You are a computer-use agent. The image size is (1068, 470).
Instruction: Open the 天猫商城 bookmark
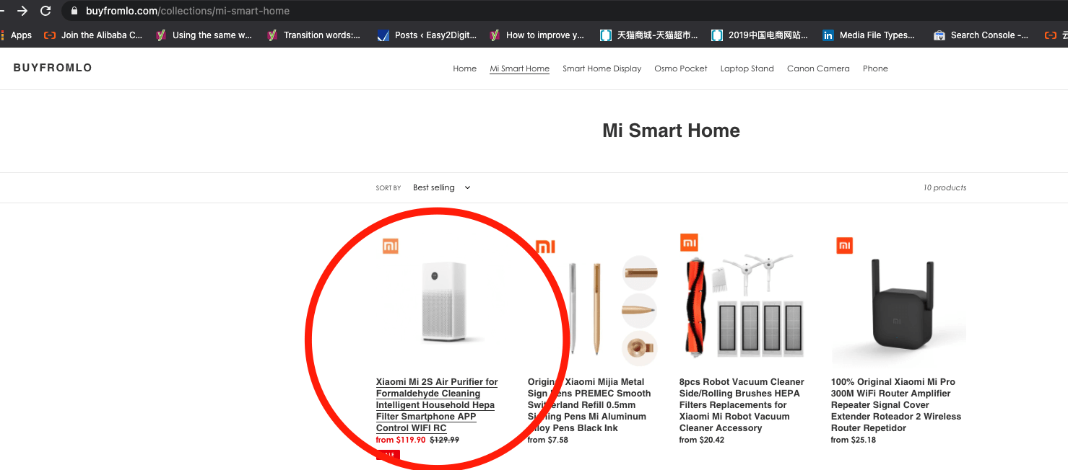(x=649, y=35)
